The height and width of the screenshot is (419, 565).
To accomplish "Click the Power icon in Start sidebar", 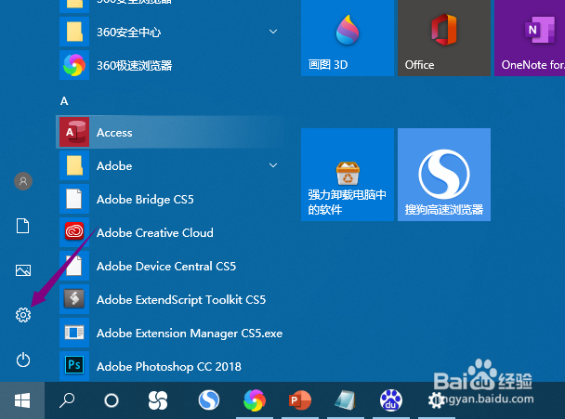I will pos(23,360).
